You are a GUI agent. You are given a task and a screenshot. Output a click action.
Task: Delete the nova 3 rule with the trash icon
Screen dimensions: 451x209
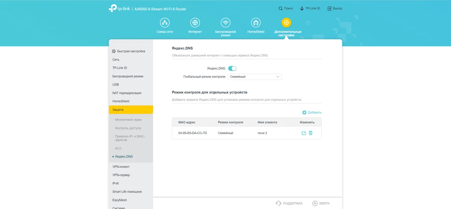(310, 133)
